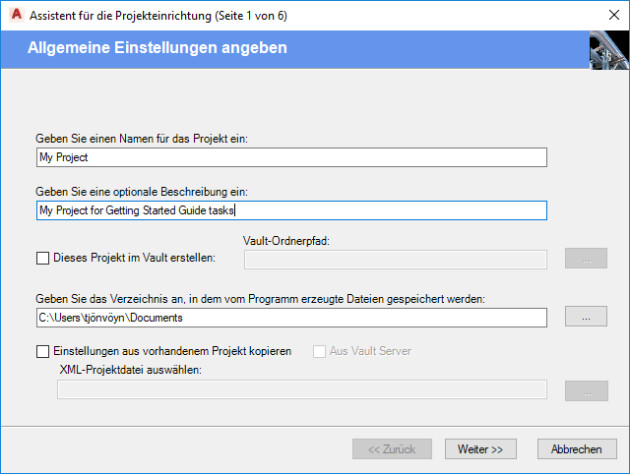Browse for the XML project file
Screen dimensions: 630x474
[x=586, y=390]
